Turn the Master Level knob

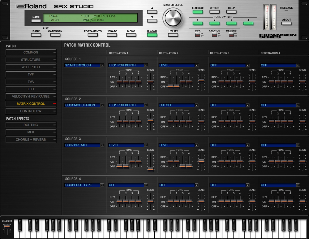click(x=173, y=18)
